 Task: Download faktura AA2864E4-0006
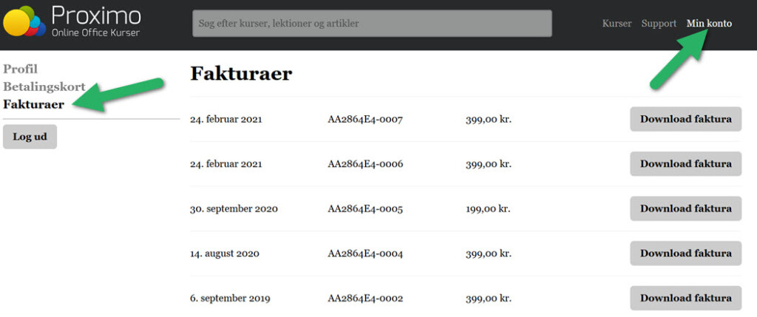pyautogui.click(x=685, y=164)
